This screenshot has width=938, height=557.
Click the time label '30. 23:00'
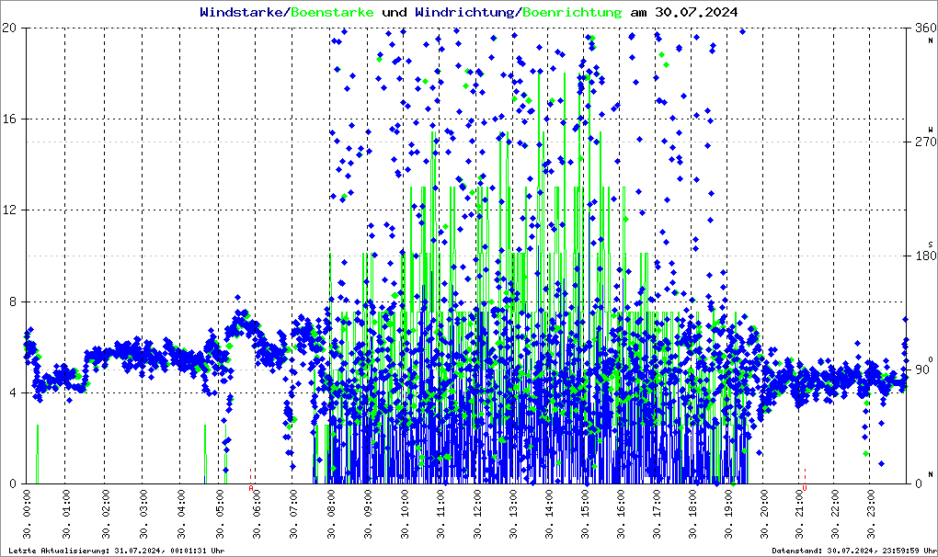point(870,514)
